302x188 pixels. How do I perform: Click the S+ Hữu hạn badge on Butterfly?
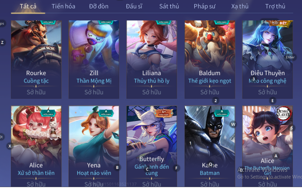click(x=164, y=113)
